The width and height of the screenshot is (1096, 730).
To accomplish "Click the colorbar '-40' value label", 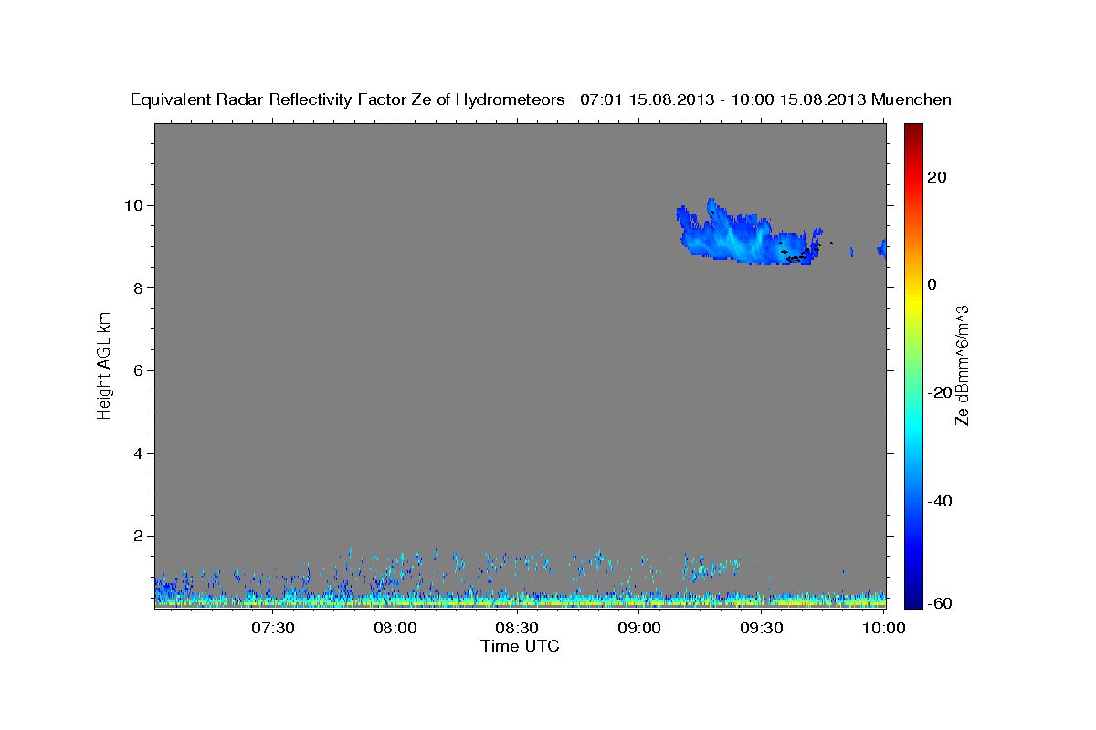I will [941, 501].
